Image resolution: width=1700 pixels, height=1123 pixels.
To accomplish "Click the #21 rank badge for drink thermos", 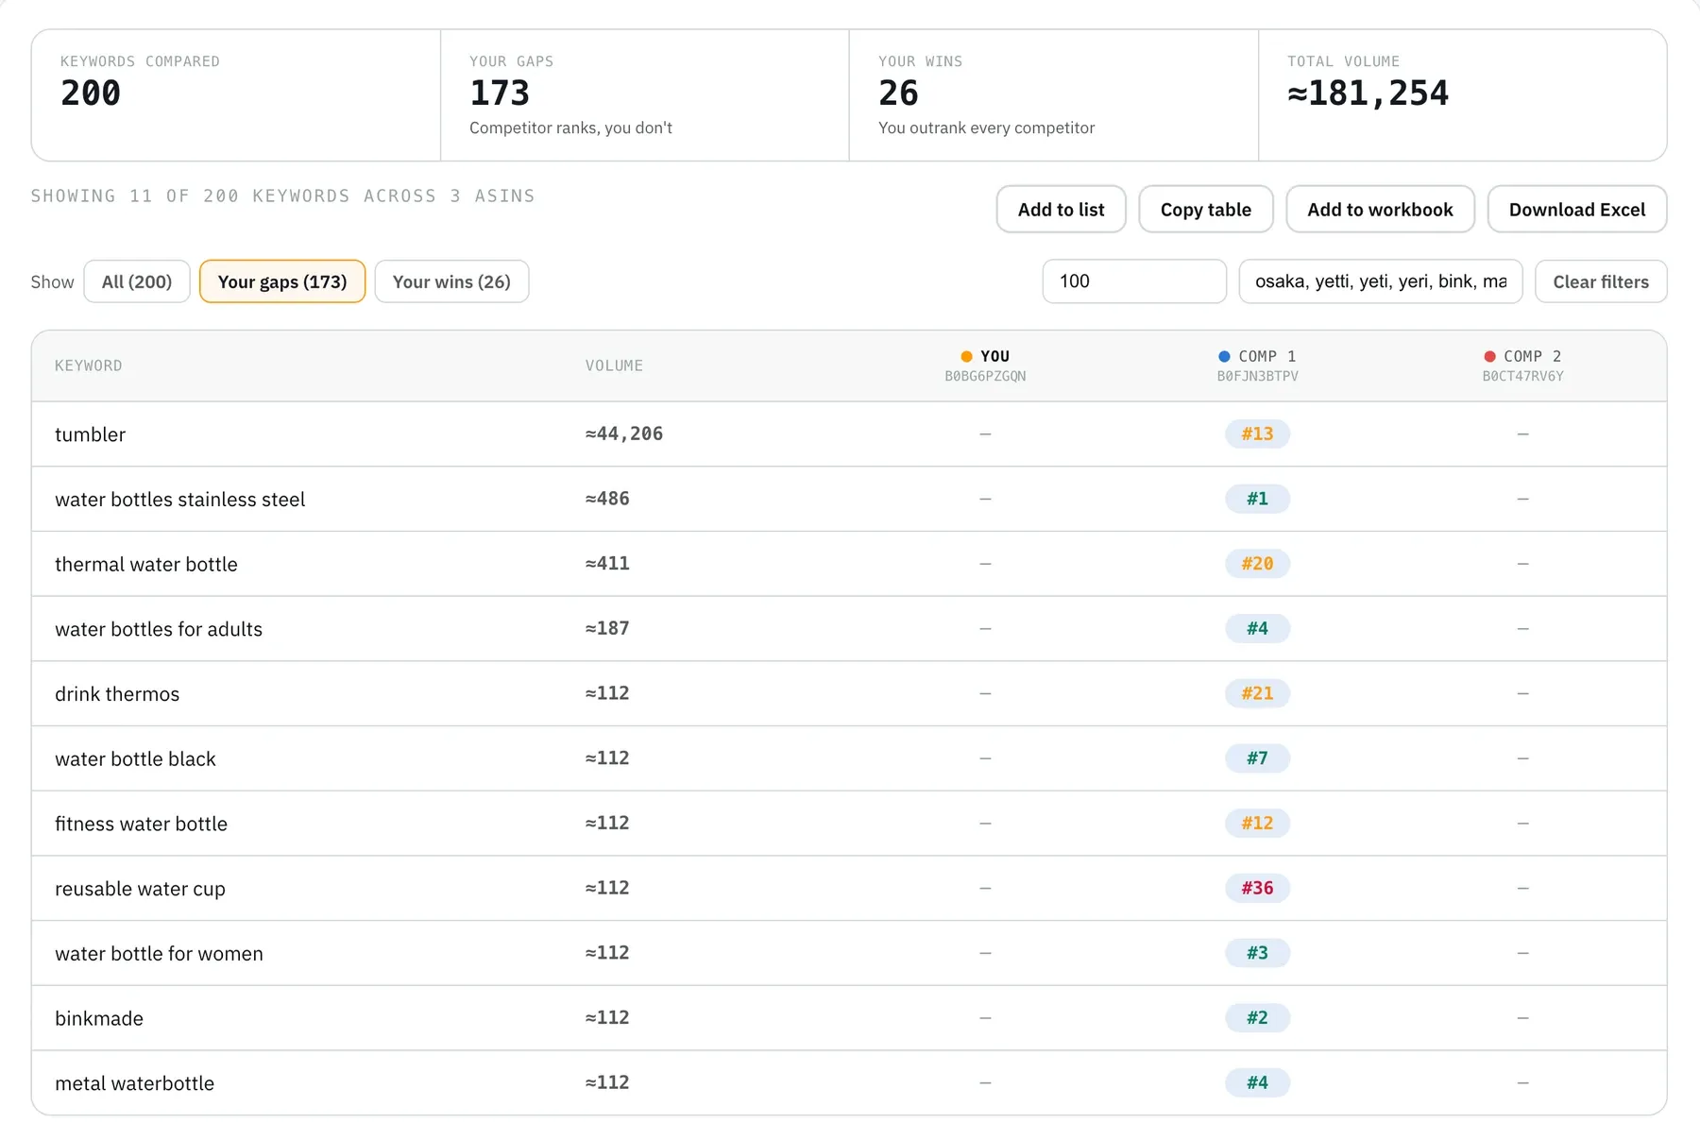I will coord(1257,693).
